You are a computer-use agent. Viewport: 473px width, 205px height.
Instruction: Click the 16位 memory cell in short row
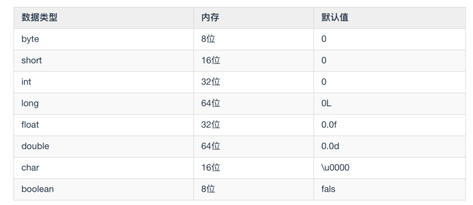click(211, 61)
